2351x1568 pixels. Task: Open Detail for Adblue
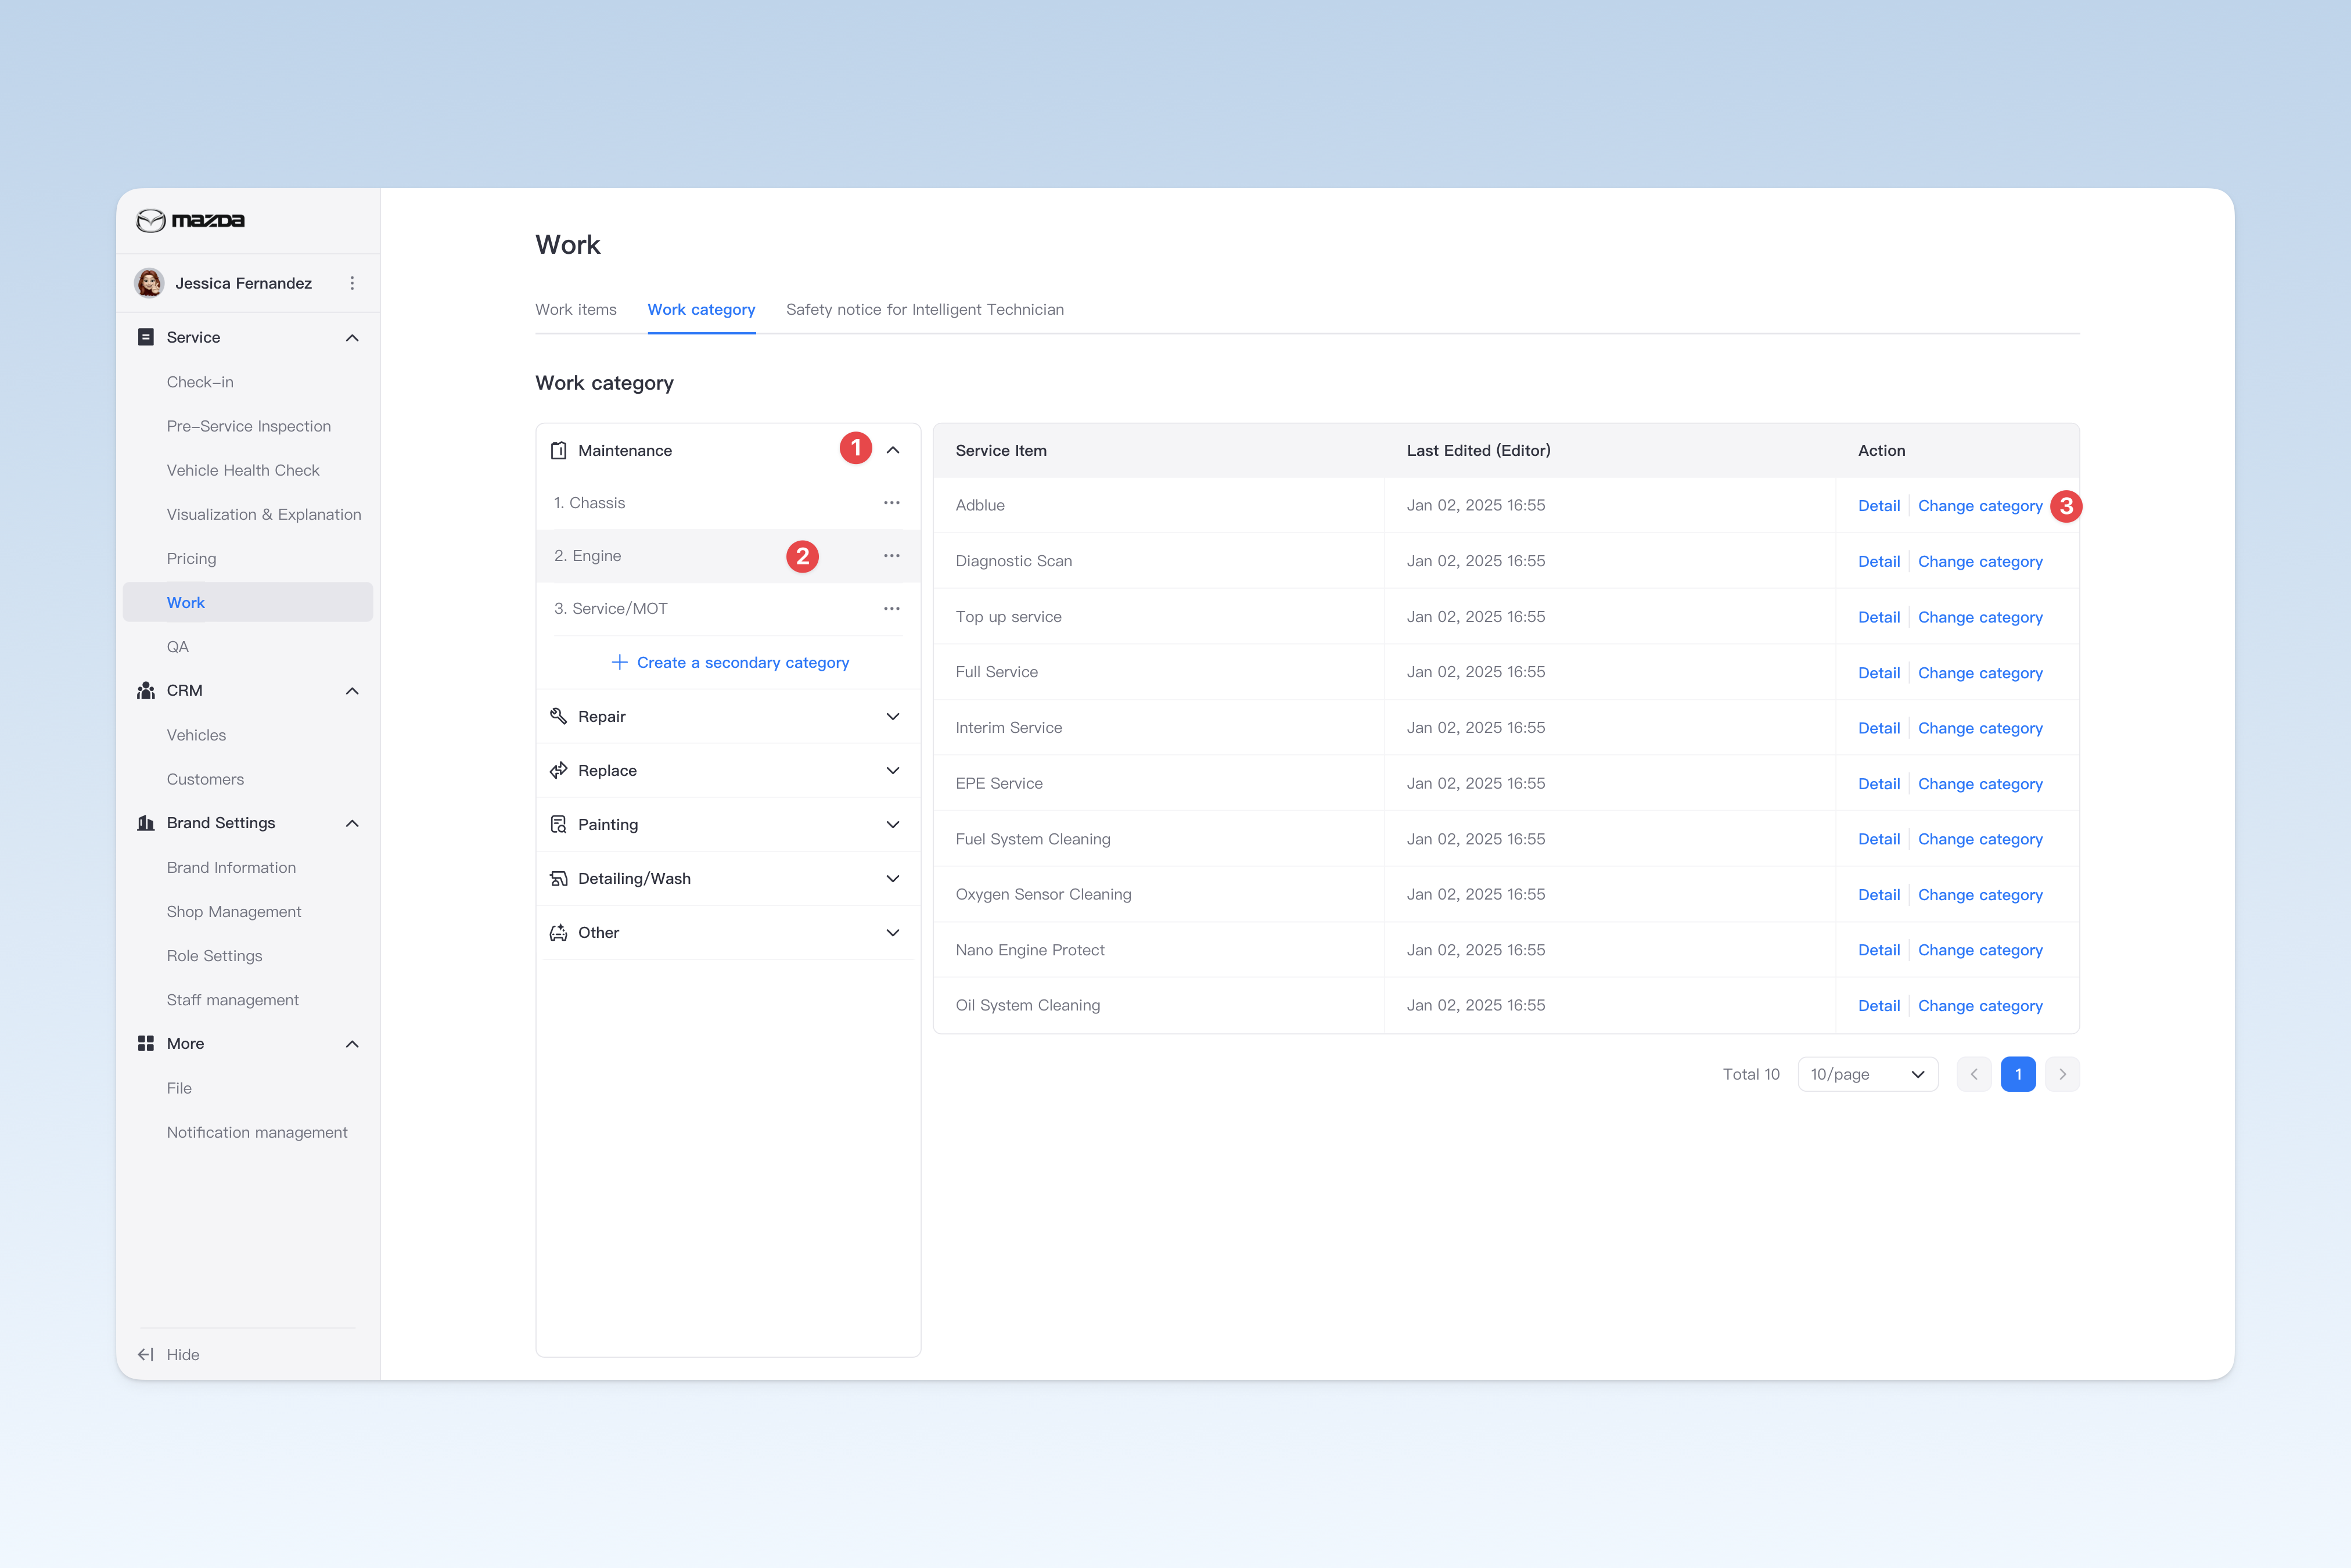point(1879,506)
